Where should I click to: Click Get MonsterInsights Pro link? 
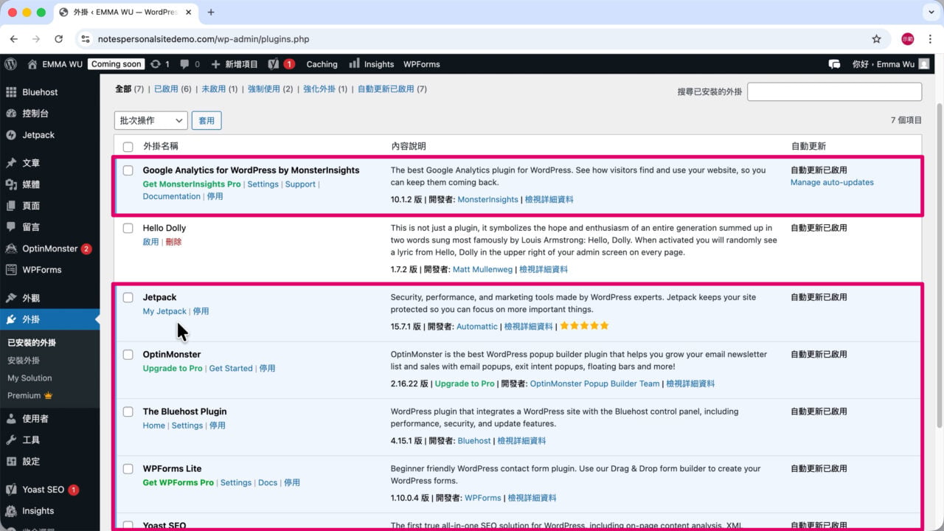192,184
